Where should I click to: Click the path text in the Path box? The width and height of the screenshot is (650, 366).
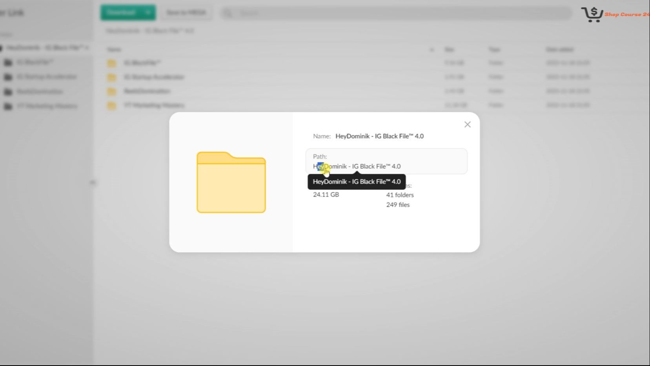(357, 166)
